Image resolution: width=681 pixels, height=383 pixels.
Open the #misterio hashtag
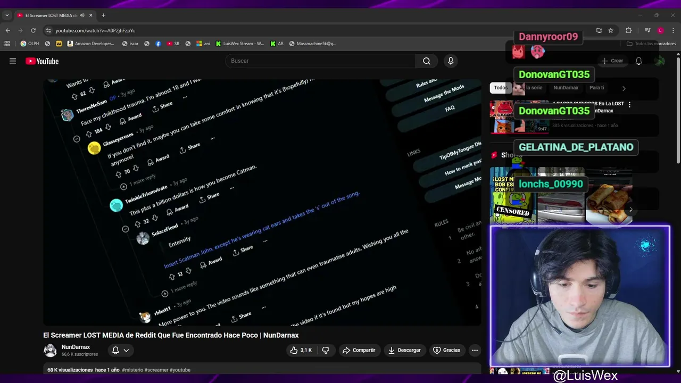click(x=132, y=370)
